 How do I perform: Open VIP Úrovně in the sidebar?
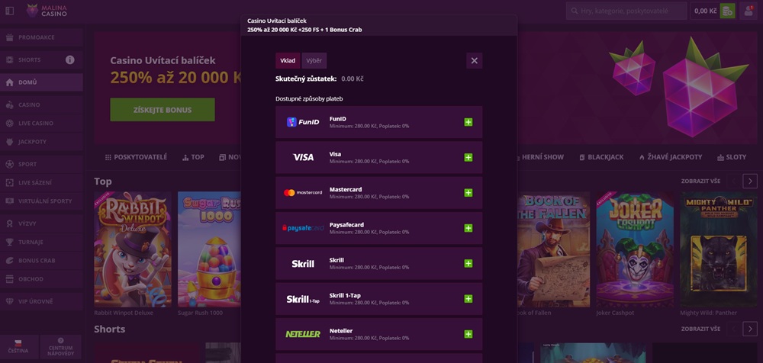coord(41,301)
